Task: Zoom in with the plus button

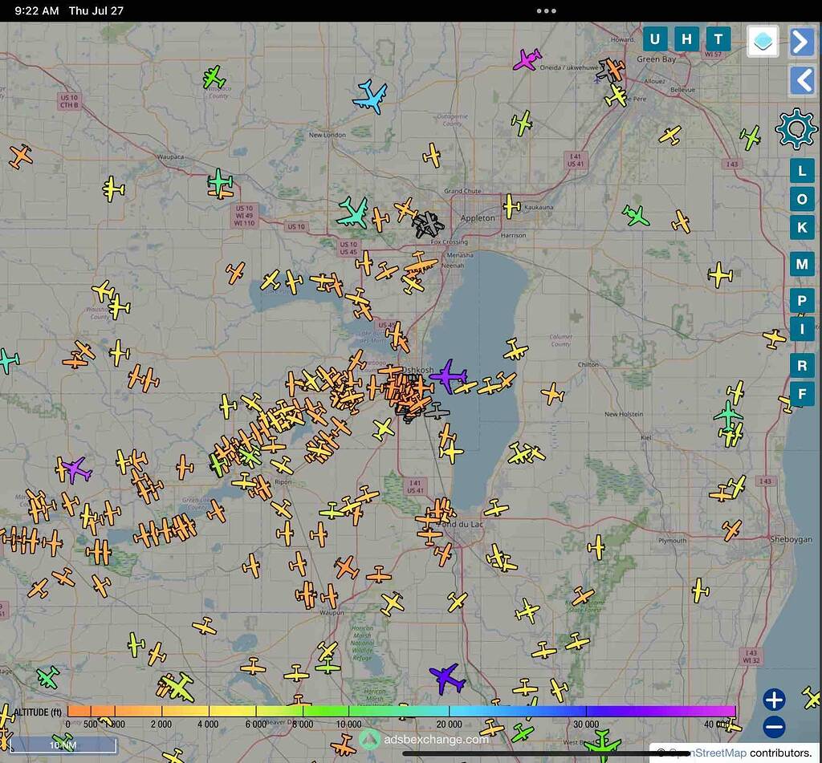Action: [774, 700]
